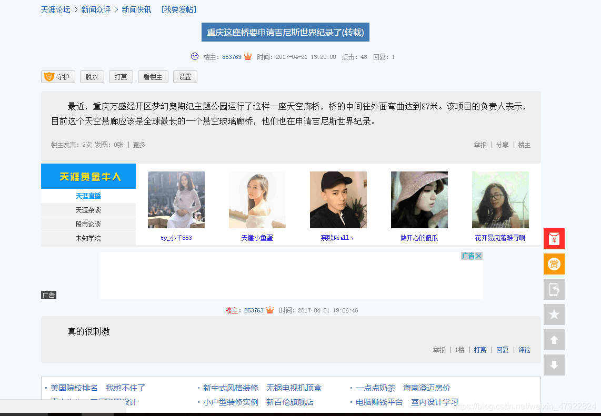Click 举报 in the reply footer
601x416 pixels.
point(439,350)
